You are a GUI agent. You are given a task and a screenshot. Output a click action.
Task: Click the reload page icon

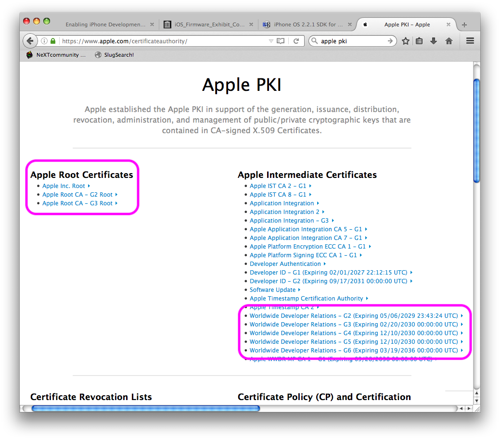click(x=296, y=41)
